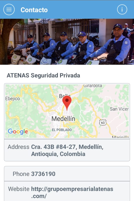Click the Phone field label

tap(21, 174)
